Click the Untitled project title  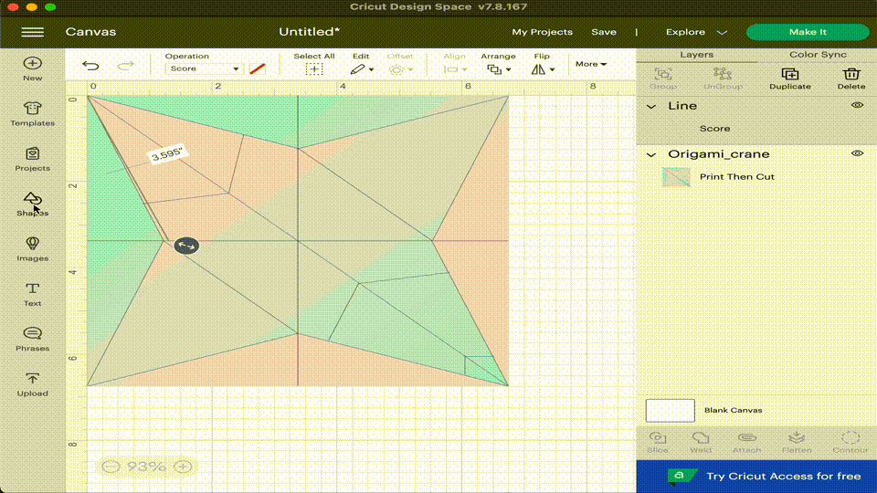309,32
